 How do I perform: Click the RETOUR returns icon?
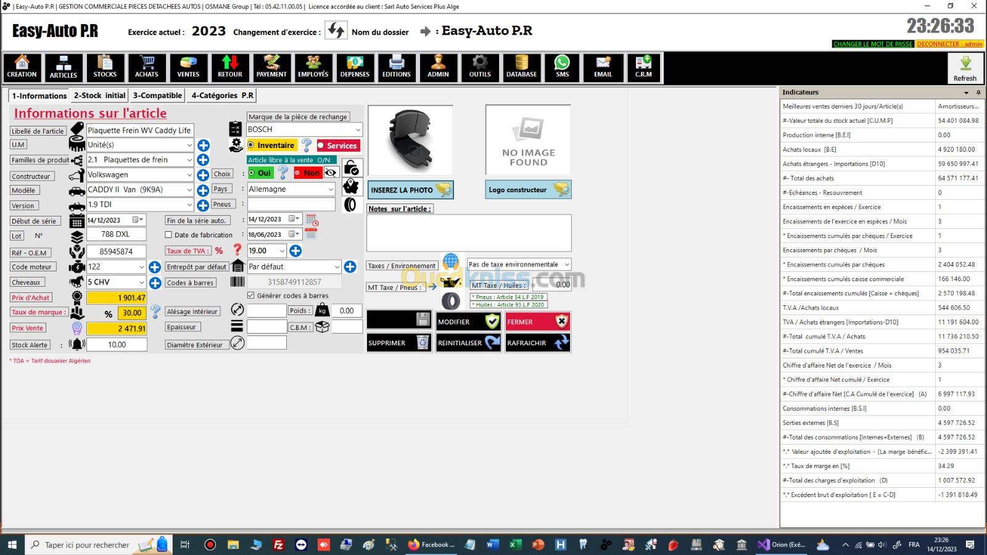(230, 67)
